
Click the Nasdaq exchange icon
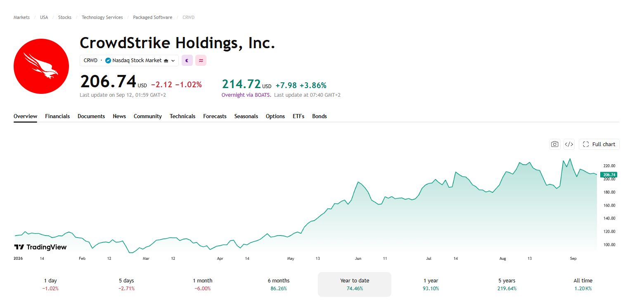click(108, 61)
